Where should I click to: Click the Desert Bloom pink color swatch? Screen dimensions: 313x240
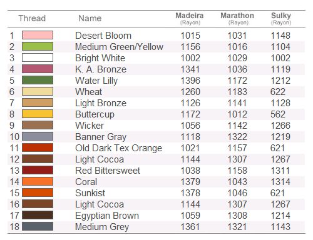[x=38, y=35]
